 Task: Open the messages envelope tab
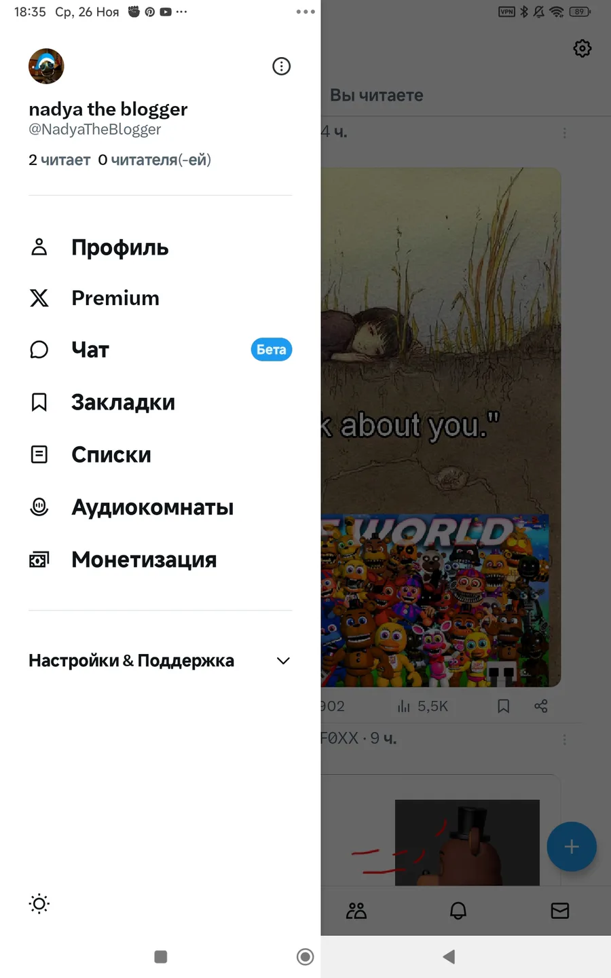[x=560, y=911]
